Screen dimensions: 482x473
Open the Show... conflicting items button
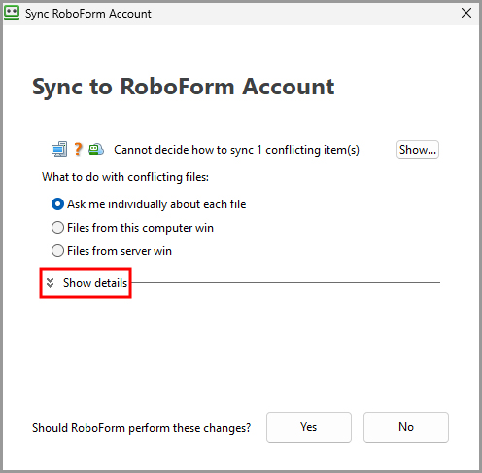coord(418,150)
